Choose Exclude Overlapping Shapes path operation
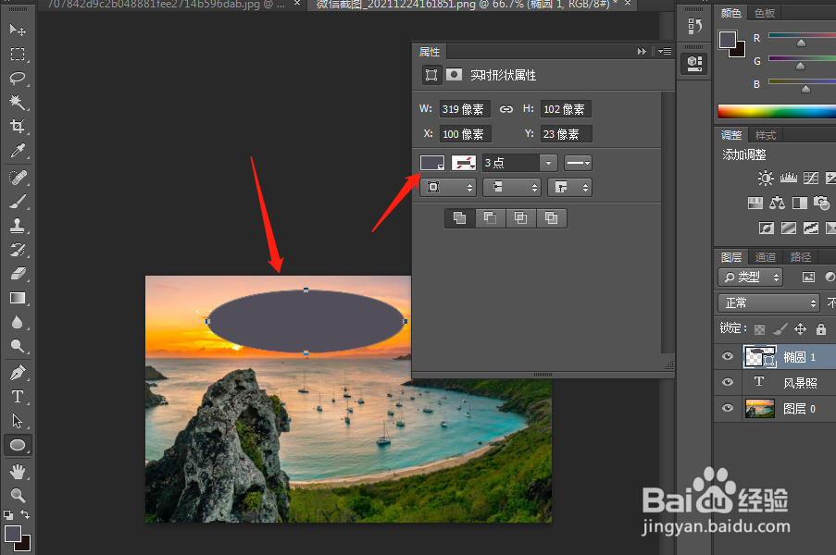Viewport: 836px width, 555px height. (x=551, y=218)
